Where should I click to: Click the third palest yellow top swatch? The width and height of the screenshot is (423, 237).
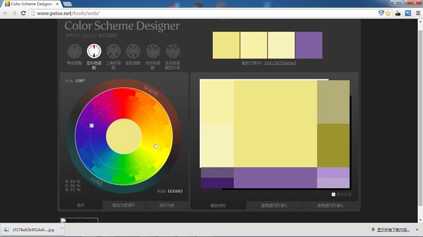[x=281, y=45]
